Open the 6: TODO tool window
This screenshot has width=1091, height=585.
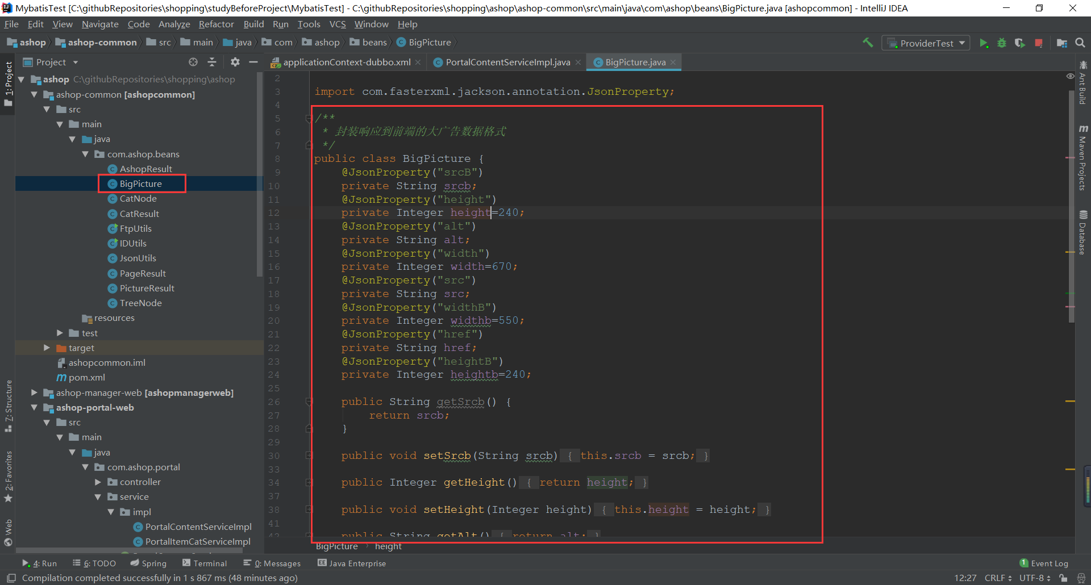coord(94,563)
